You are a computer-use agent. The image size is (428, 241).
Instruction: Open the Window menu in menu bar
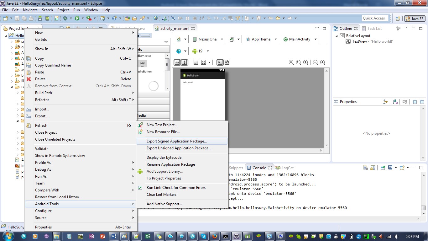91,10
